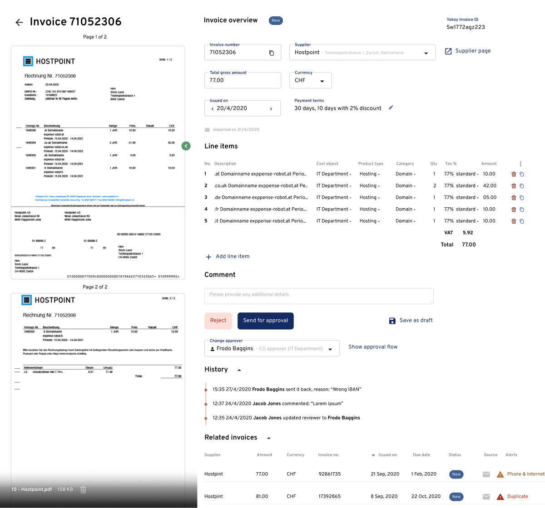Click Show approval flow link
This screenshot has height=508, width=545.
373,347
